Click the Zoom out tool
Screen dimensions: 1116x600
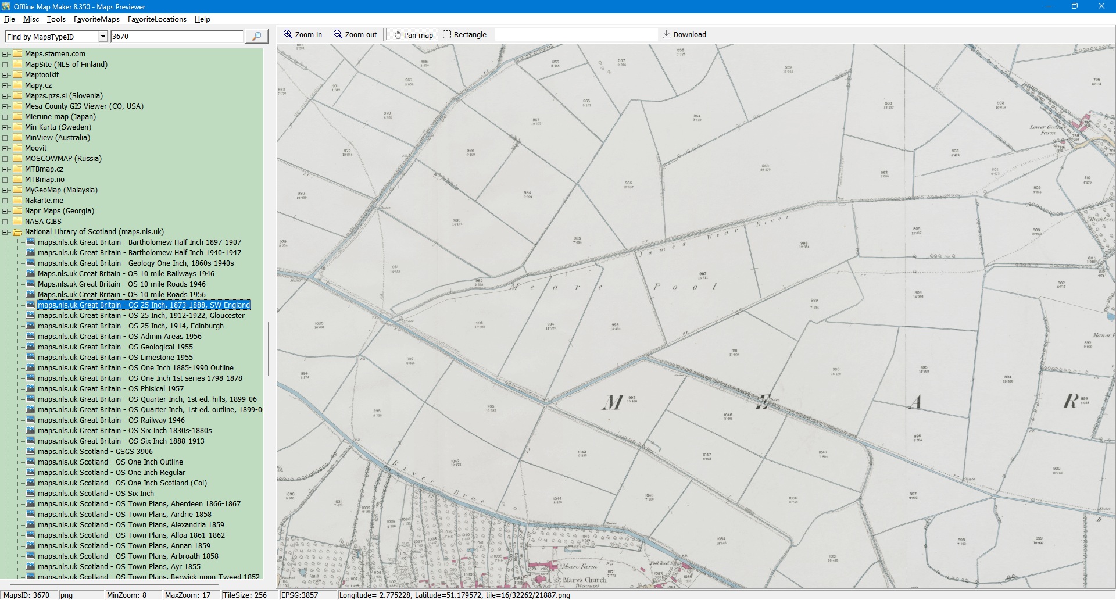(x=355, y=35)
